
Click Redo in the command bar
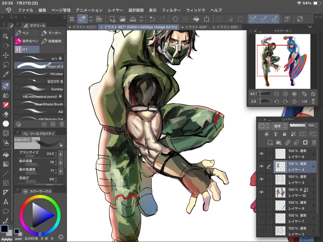[162, 19]
